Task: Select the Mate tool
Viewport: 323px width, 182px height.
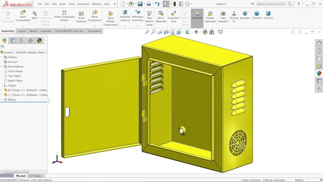Action: point(34,15)
